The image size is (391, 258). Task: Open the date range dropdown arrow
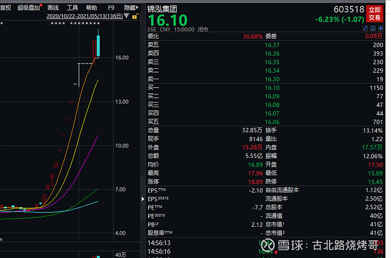coord(127,16)
